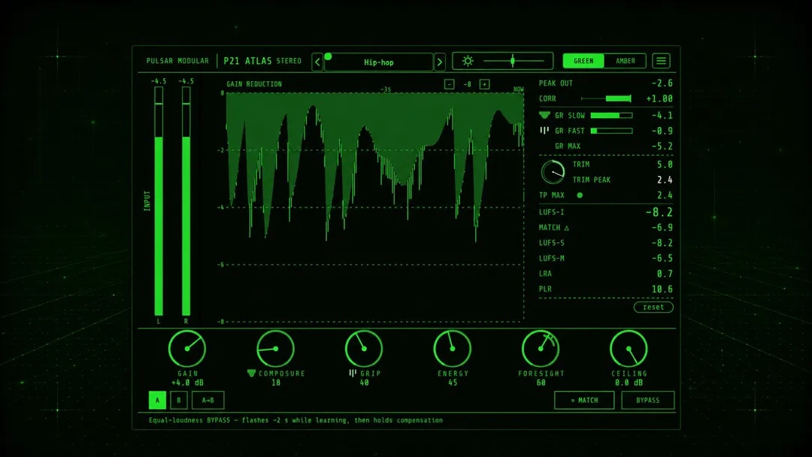Screen dimensions: 812x457
Task: Click the COMPOSURE triangle icon
Action: coord(251,373)
